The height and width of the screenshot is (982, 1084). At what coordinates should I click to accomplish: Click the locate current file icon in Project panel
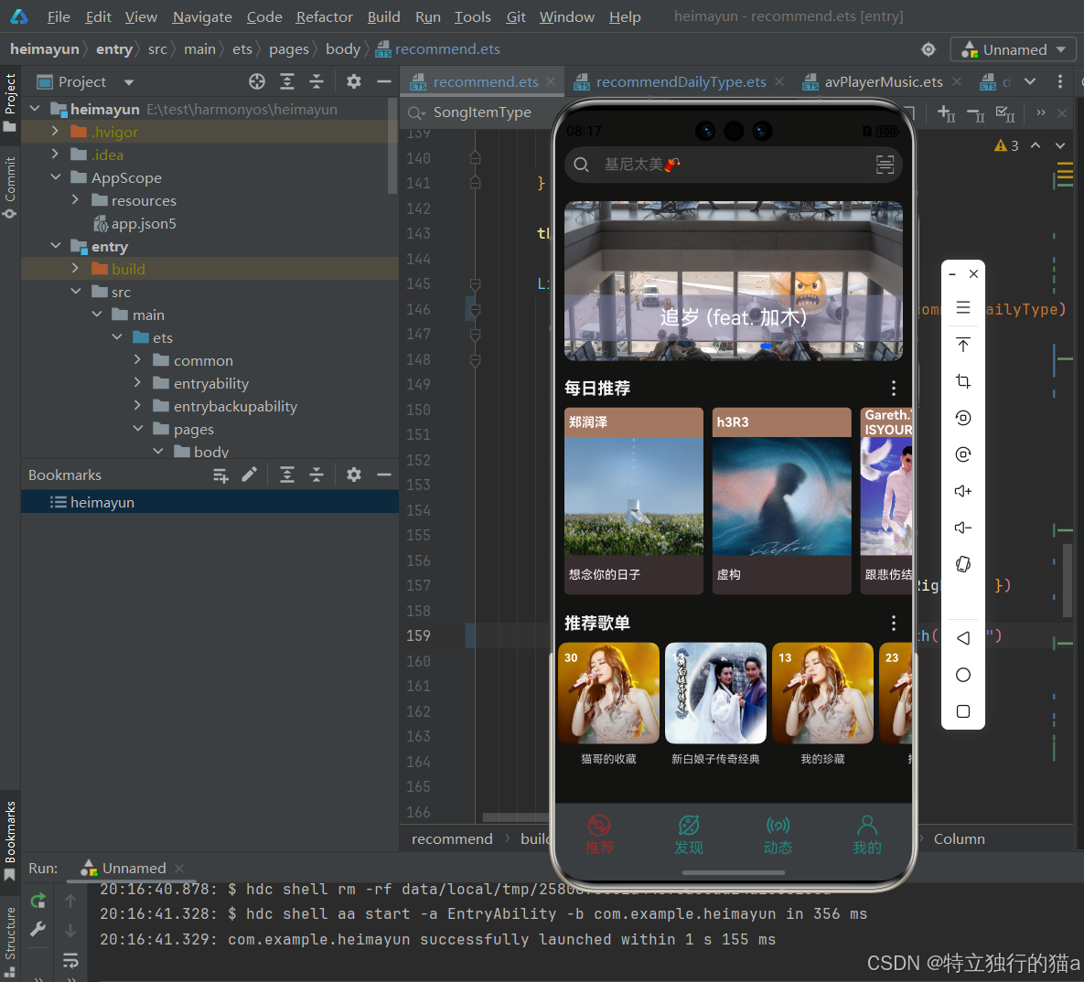coord(257,81)
